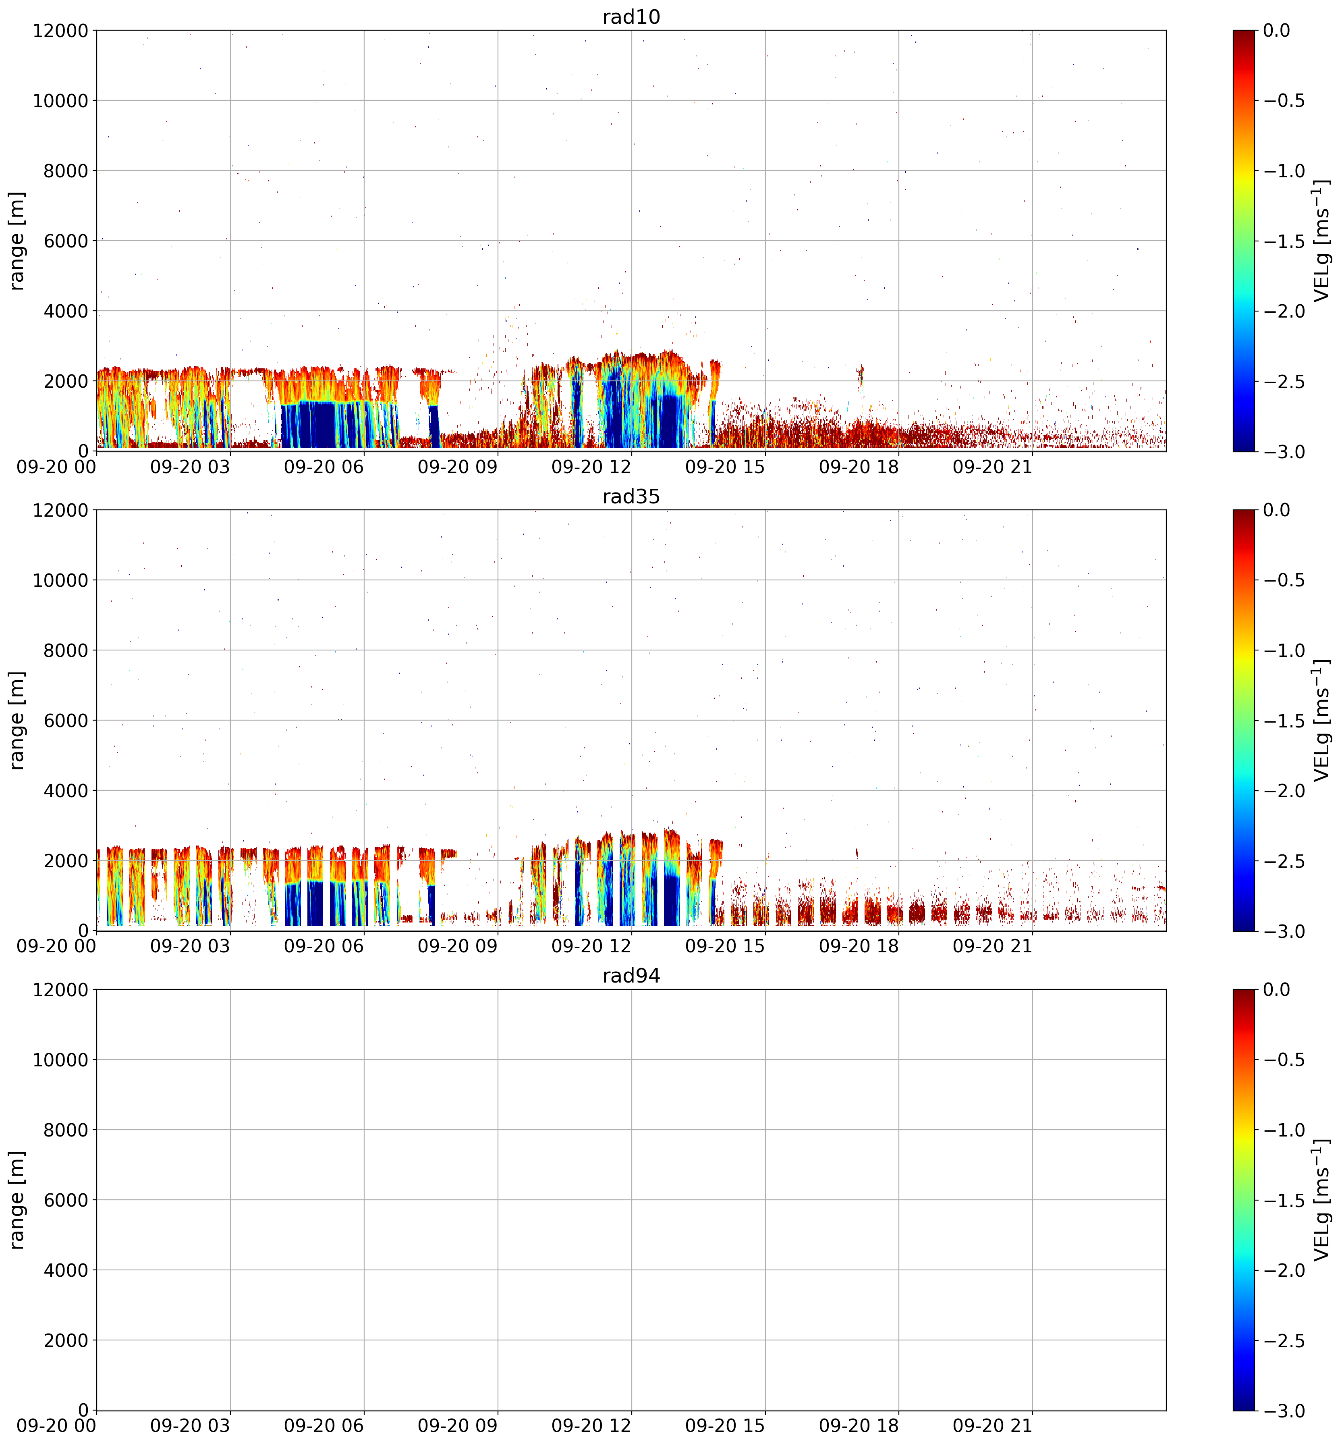Click the 12000 y-tick of rad10
Image resolution: width=1342 pixels, height=1444 pixels.
(x=60, y=31)
